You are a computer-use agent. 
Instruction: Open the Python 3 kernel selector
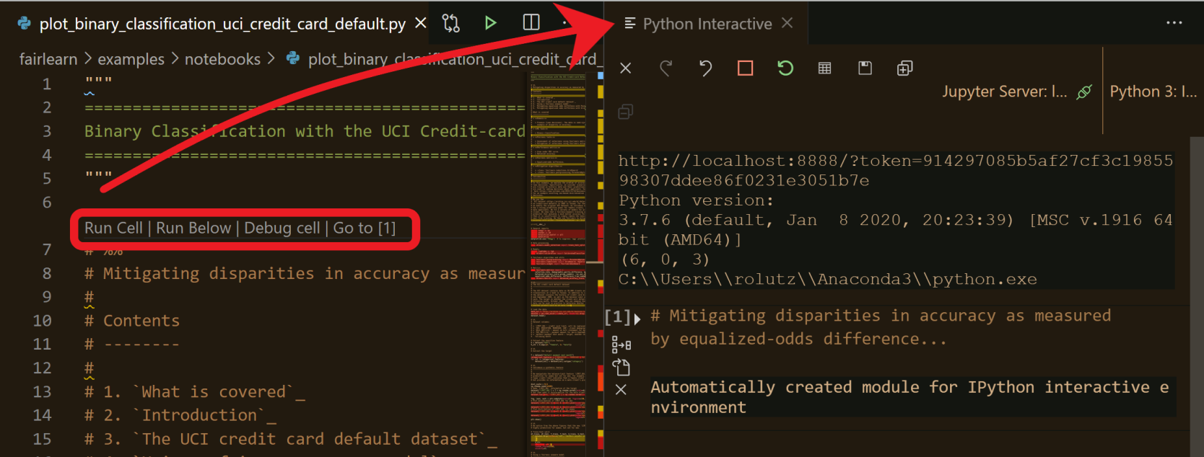(1153, 92)
